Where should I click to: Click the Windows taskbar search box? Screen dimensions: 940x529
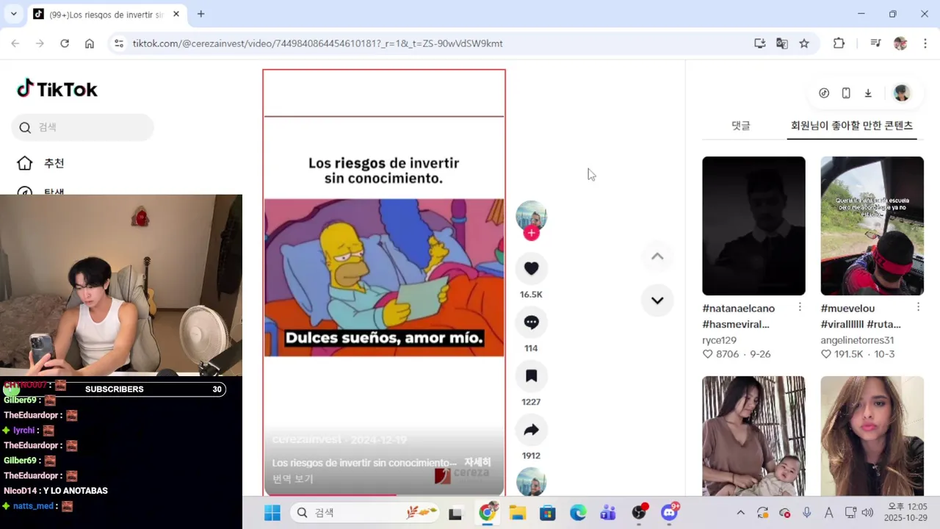point(365,513)
